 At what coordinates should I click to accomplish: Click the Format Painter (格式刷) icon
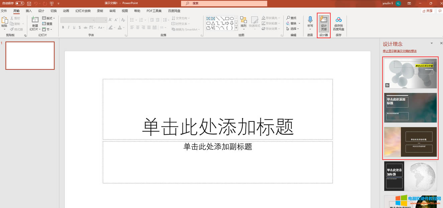click(x=11, y=29)
